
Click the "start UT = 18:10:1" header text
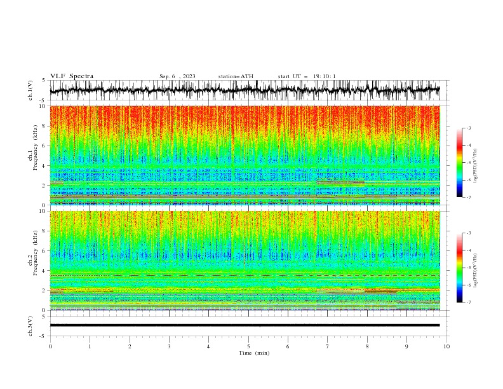click(307, 76)
